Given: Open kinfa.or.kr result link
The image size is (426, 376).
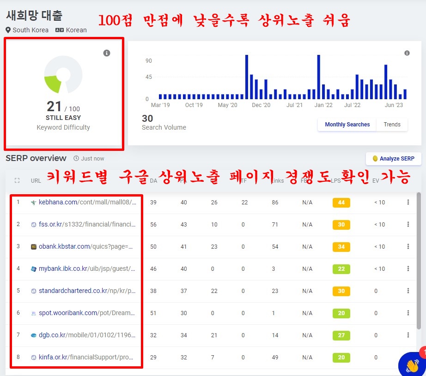Looking at the screenshot, I should pyautogui.click(x=86, y=357).
